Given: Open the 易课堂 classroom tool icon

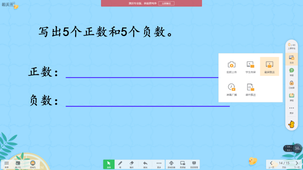Looking at the screenshot, I should click(x=183, y=164).
